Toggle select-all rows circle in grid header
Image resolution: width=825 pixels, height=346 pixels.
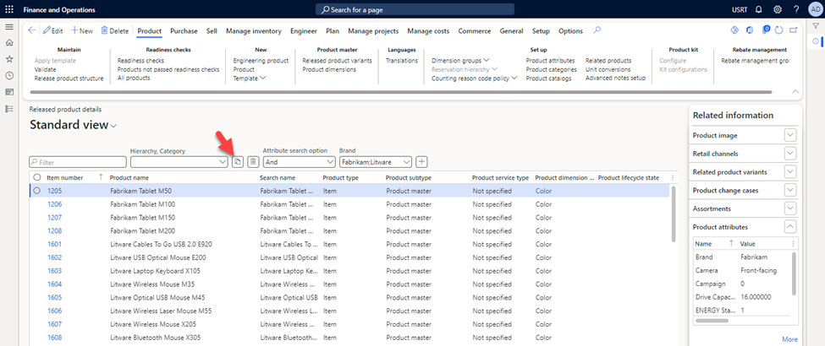37,177
